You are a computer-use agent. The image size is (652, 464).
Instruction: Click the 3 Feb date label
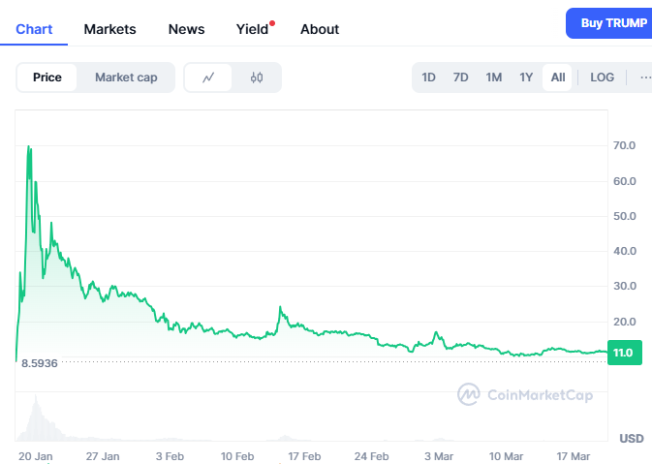click(x=170, y=456)
